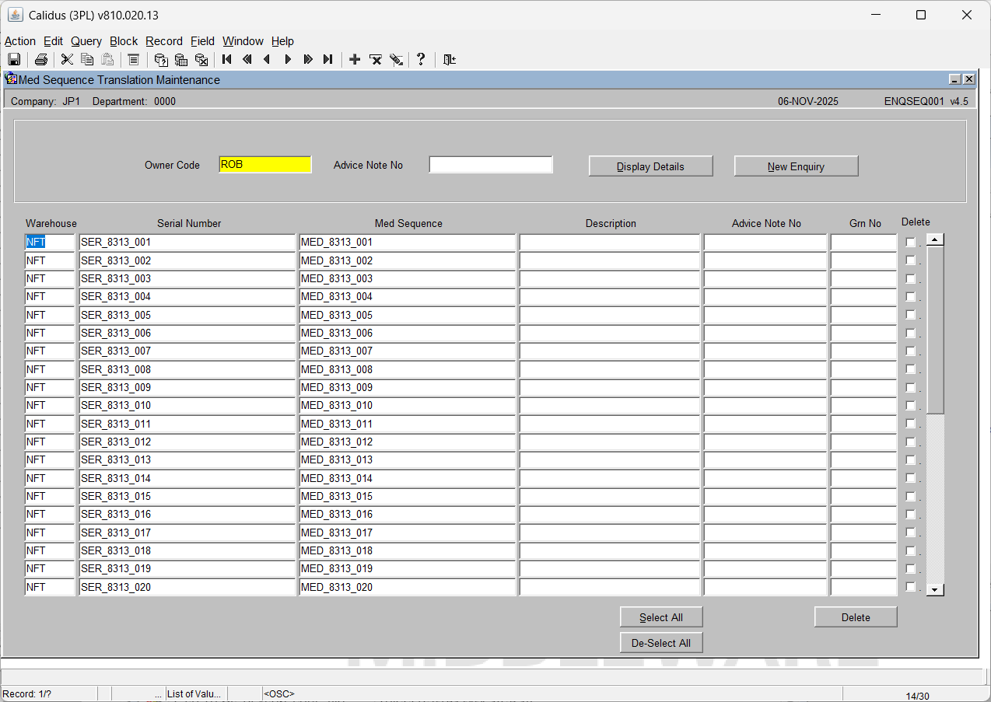Click the Cut scissors icon
The width and height of the screenshot is (991, 702).
[x=67, y=60]
